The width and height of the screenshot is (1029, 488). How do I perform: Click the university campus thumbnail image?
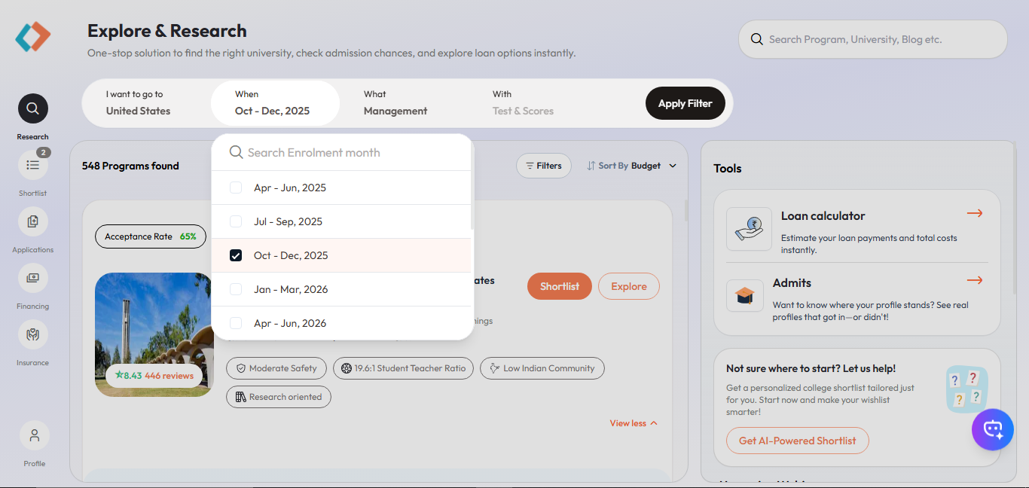[154, 334]
